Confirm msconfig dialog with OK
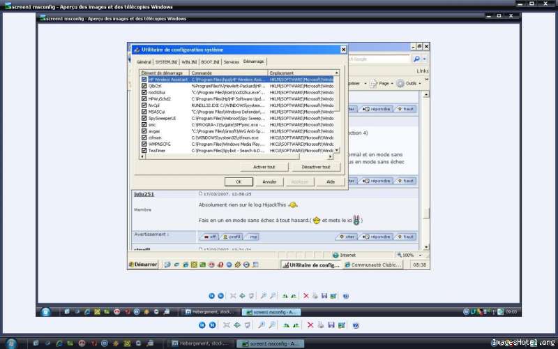This screenshot has height=349, width=558. (x=239, y=181)
